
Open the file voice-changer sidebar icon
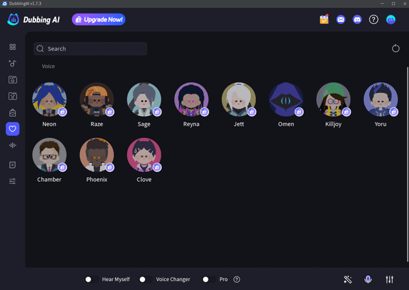[12, 80]
